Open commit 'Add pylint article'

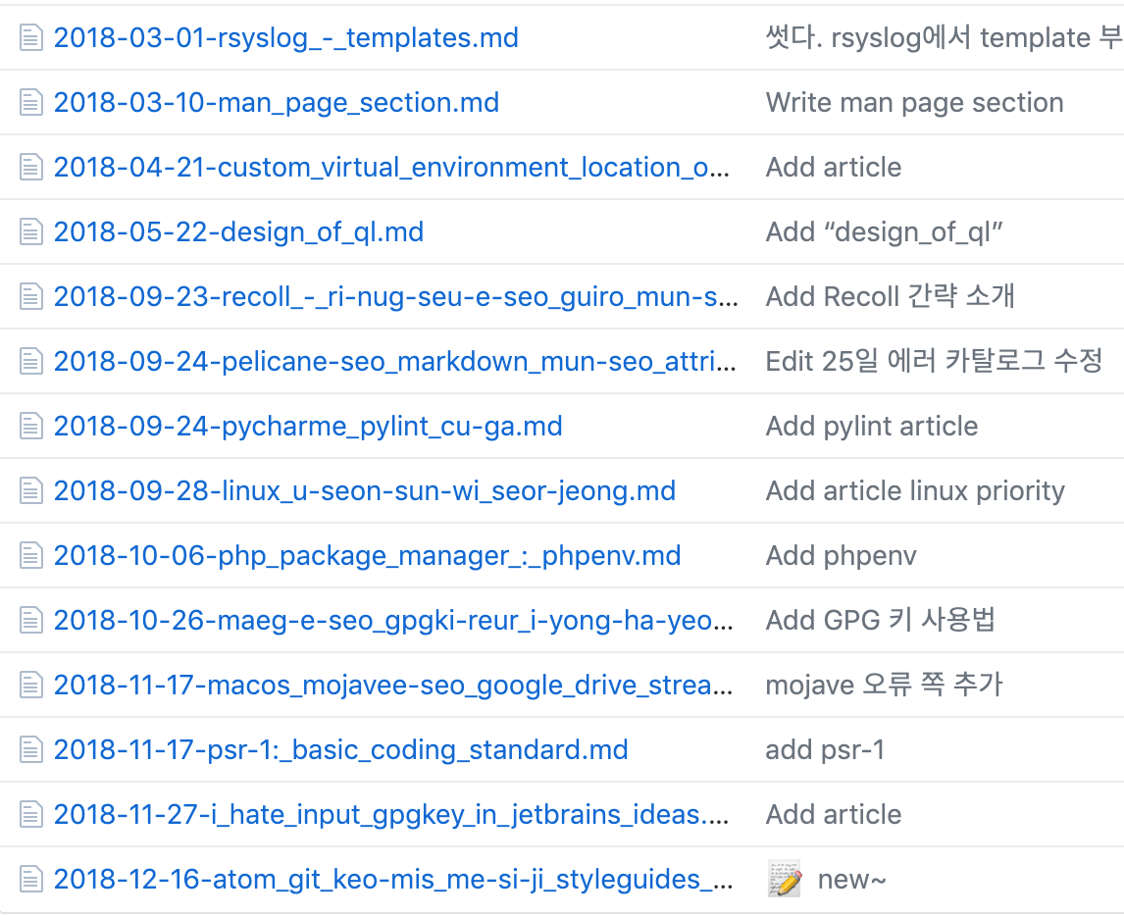click(872, 427)
